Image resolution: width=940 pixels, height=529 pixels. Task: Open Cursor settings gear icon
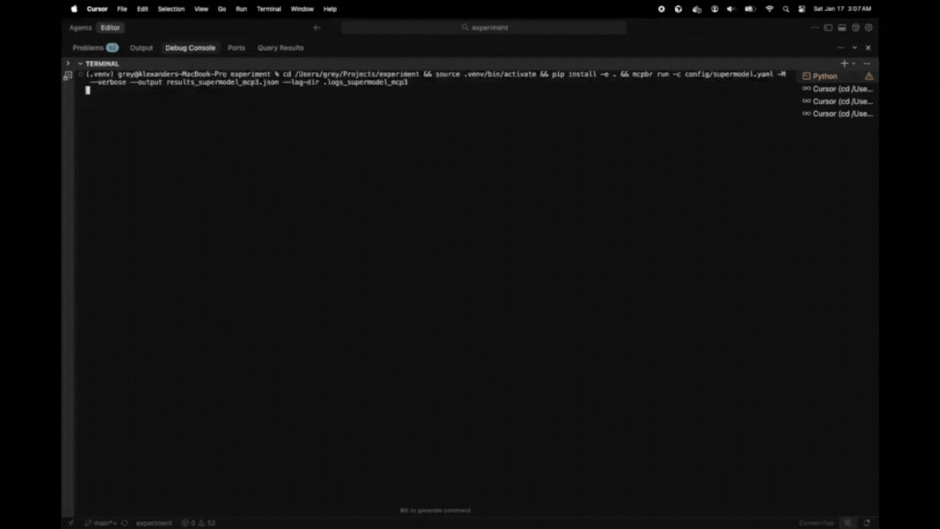(869, 28)
